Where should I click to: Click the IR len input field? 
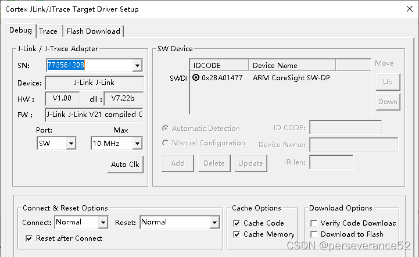(x=331, y=162)
